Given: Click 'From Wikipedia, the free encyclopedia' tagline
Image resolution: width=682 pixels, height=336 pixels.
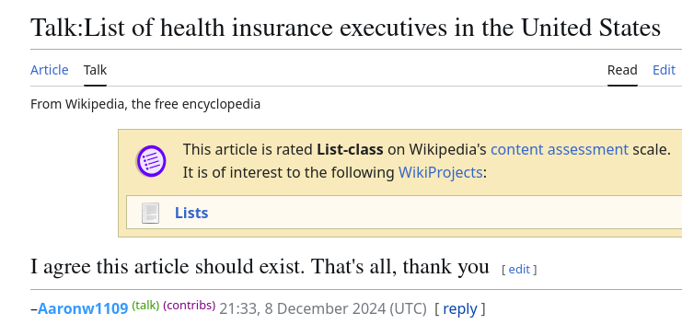Looking at the screenshot, I should click(x=145, y=104).
